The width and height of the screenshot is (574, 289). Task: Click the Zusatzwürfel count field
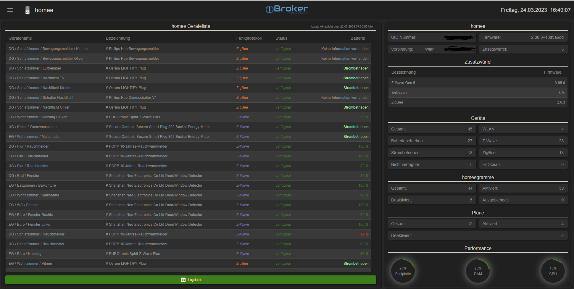[x=523, y=49]
